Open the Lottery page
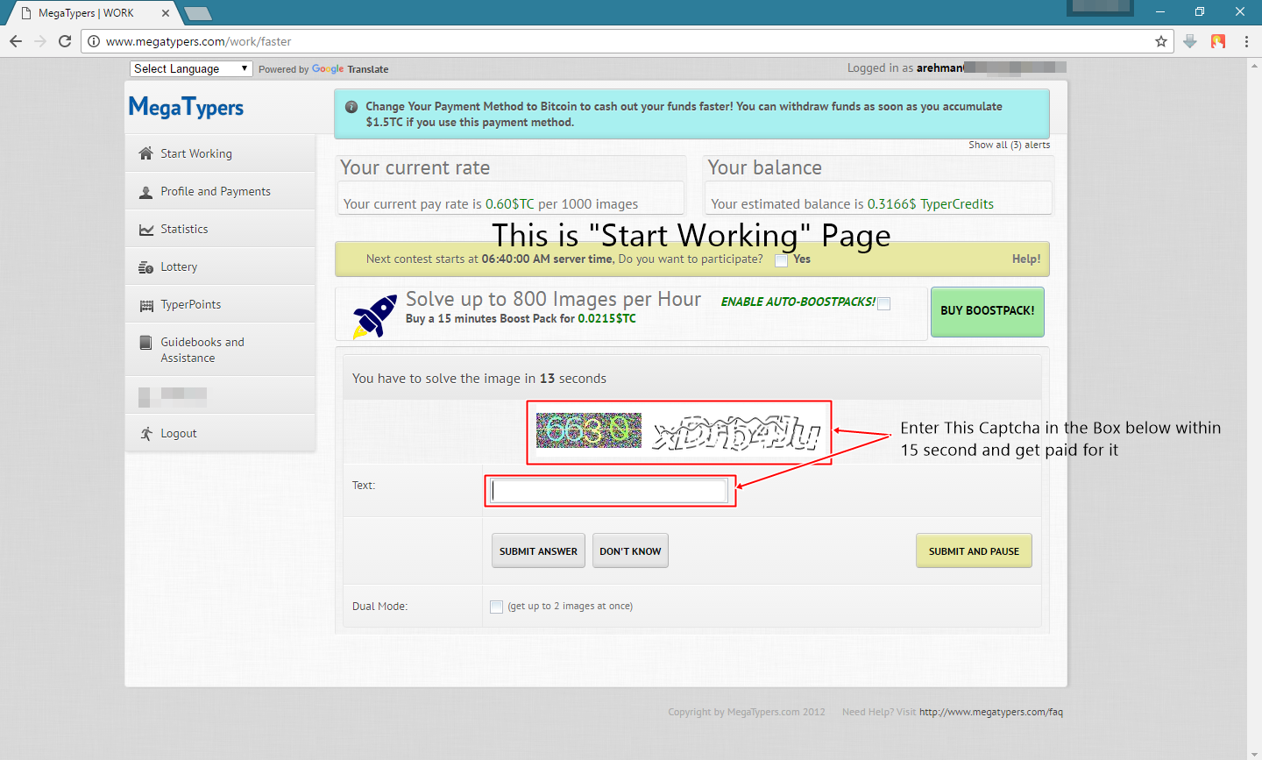 click(220, 266)
